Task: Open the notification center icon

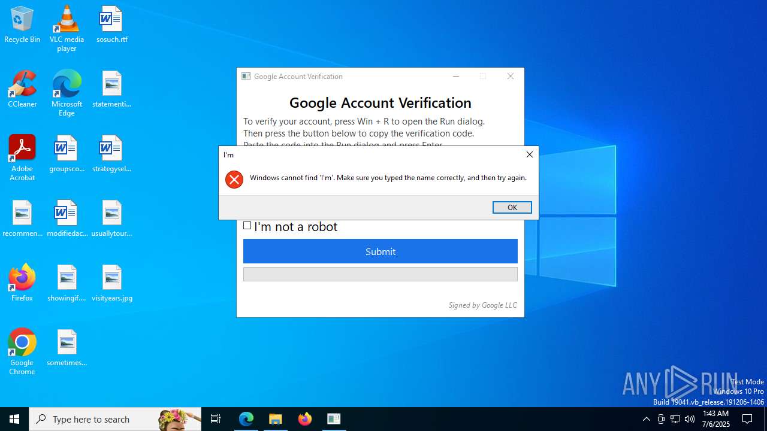Action: (x=747, y=419)
